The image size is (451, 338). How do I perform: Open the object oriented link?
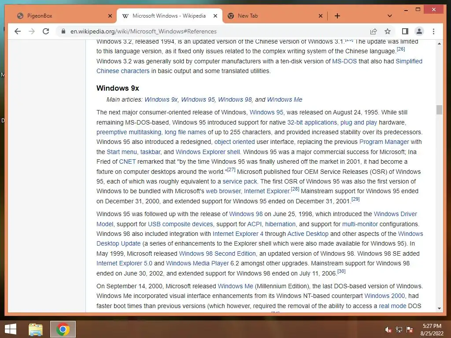click(234, 142)
